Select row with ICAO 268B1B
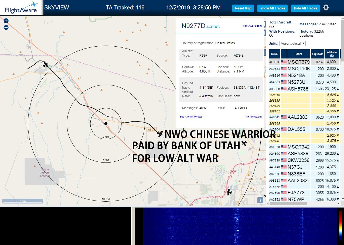This screenshot has width=344, height=245. coord(304,95)
